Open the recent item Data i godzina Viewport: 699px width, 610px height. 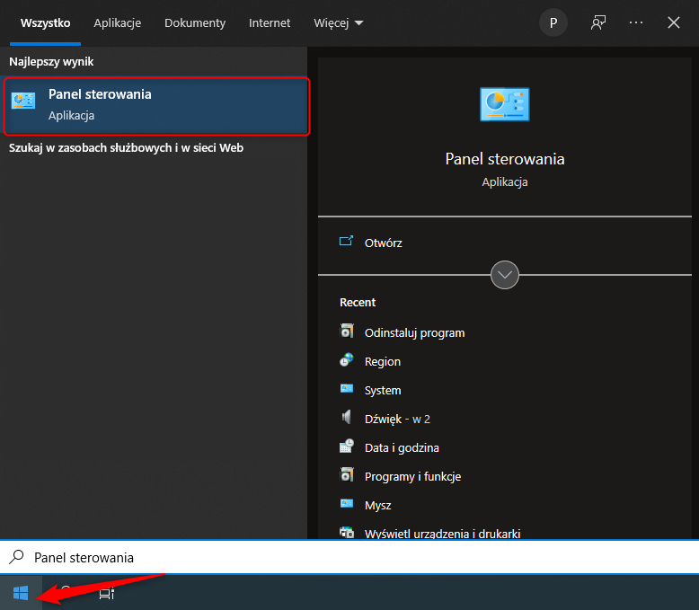(402, 447)
